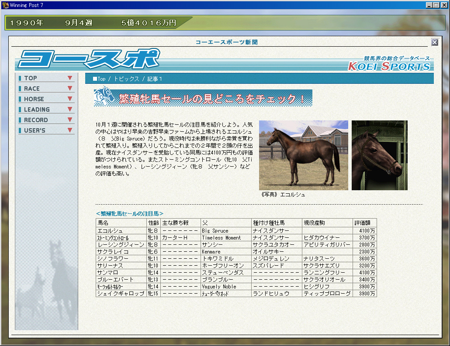Click offspring アビリティガリバー in the table
The height and width of the screenshot is (346, 450).
click(327, 245)
